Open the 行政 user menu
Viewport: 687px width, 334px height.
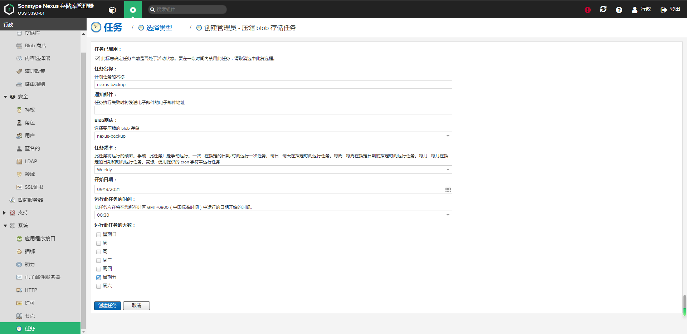pyautogui.click(x=642, y=9)
